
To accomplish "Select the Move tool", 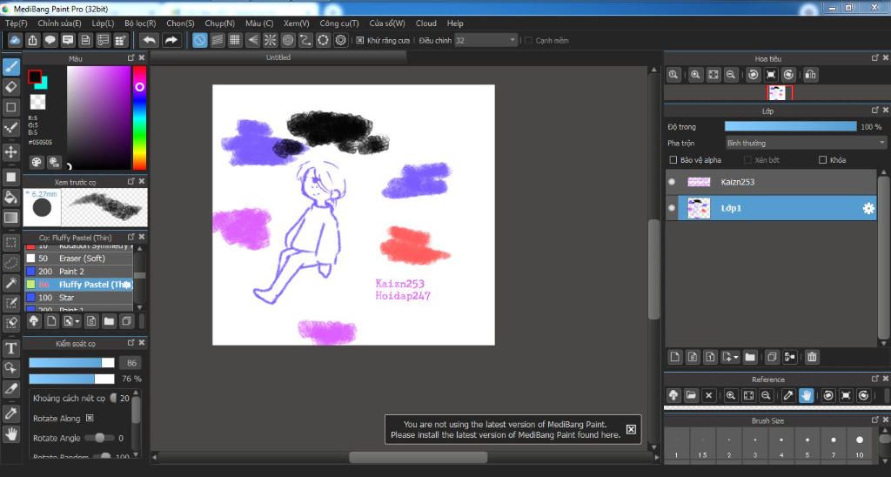I will tap(10, 151).
